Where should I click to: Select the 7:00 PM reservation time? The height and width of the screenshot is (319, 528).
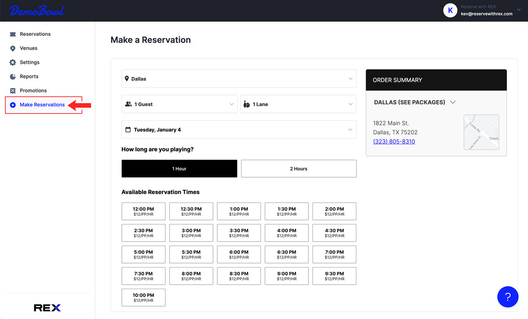[334, 254]
